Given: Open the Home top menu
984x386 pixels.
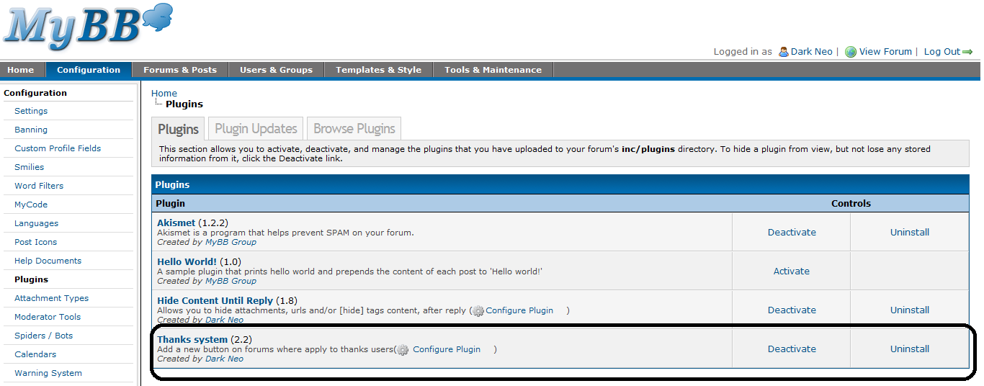Looking at the screenshot, I should point(21,70).
